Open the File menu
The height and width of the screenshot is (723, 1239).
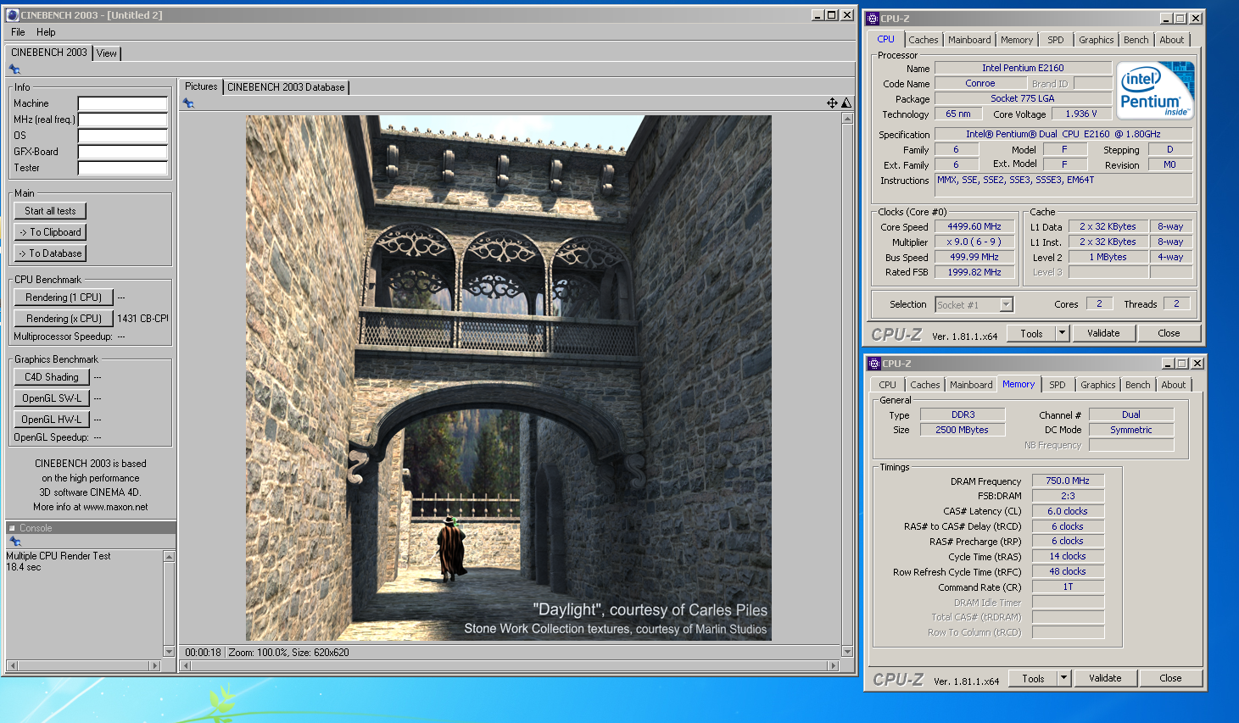click(x=18, y=32)
